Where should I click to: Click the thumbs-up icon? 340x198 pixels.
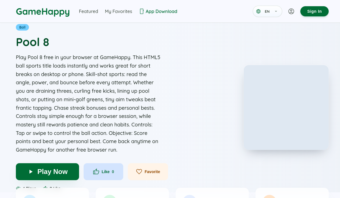[96, 171]
